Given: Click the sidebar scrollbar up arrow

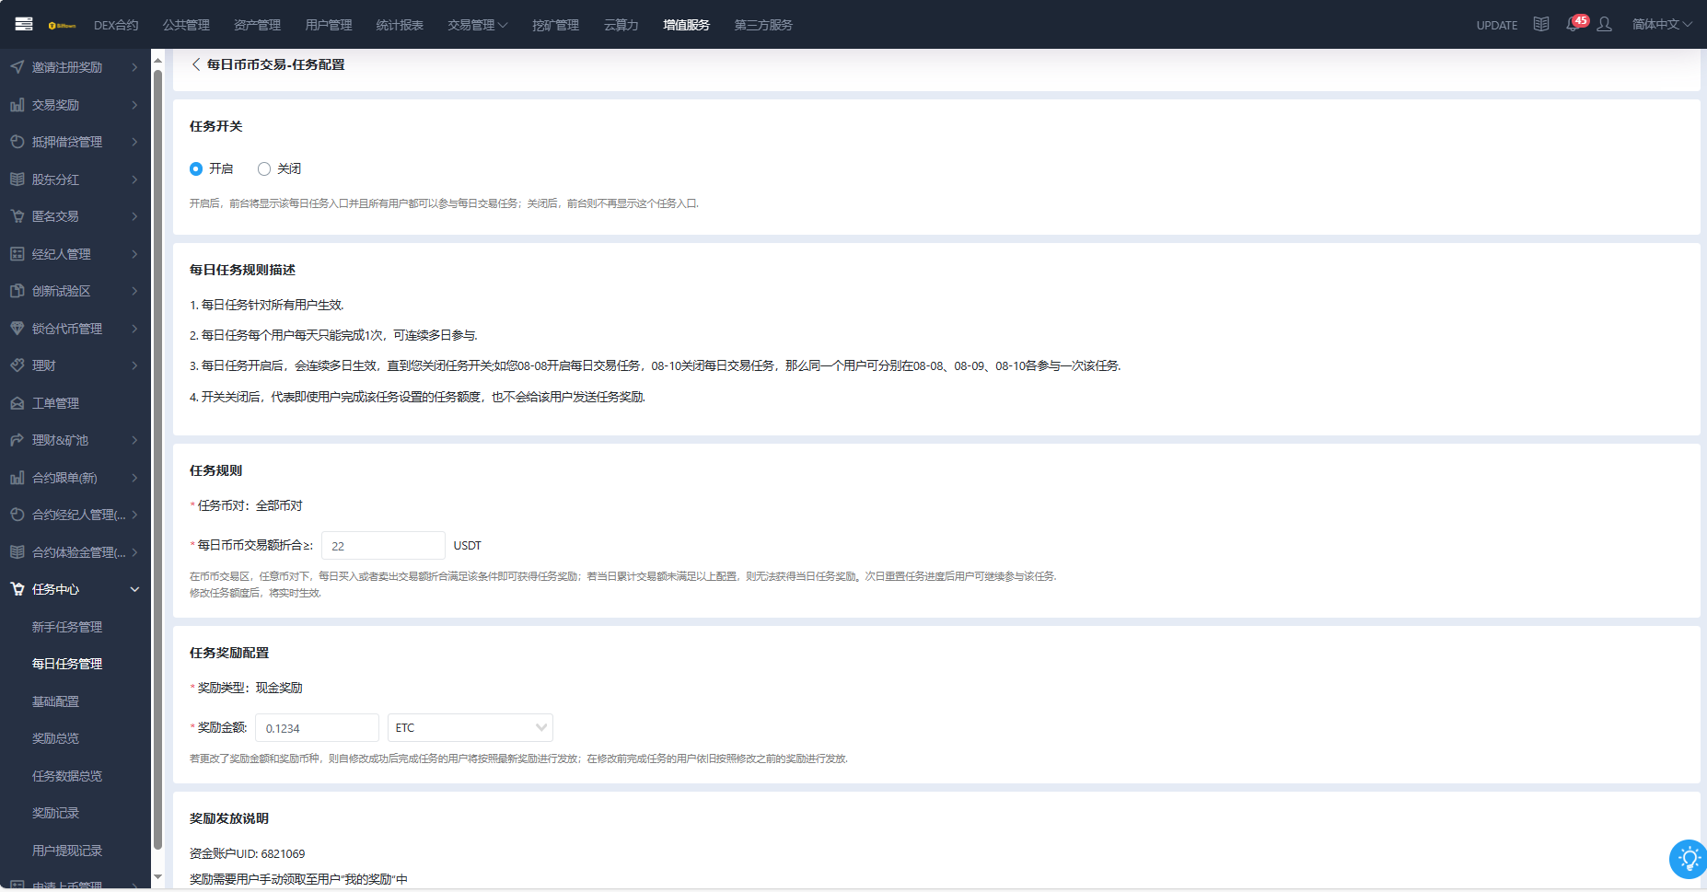Looking at the screenshot, I should [157, 60].
